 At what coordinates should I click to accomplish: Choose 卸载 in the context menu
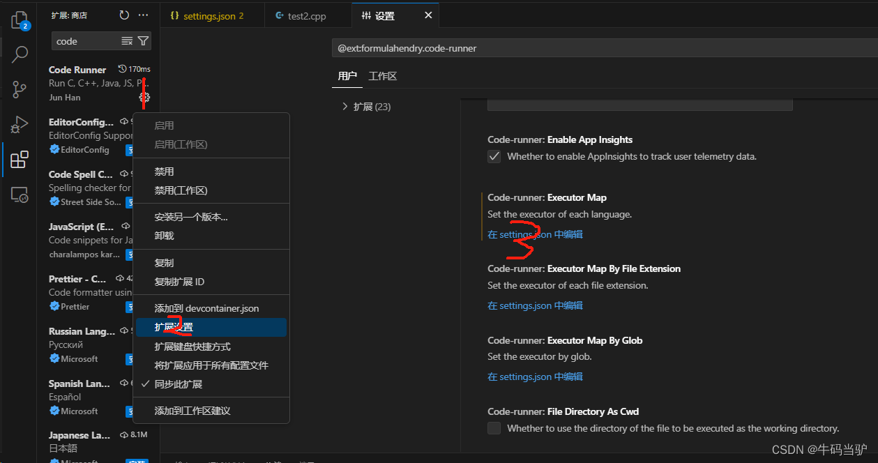164,236
